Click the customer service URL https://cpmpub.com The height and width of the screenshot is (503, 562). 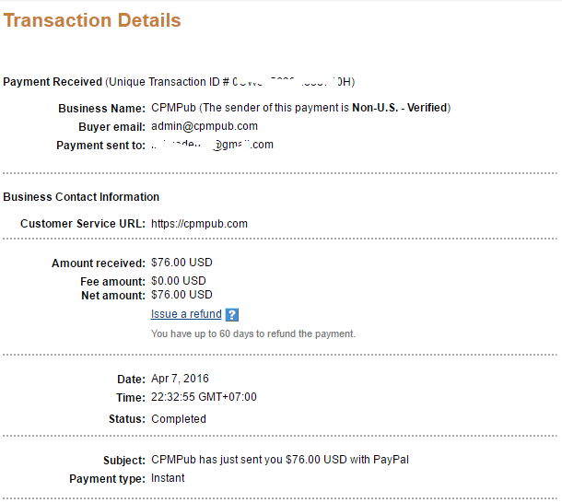pyautogui.click(x=199, y=224)
